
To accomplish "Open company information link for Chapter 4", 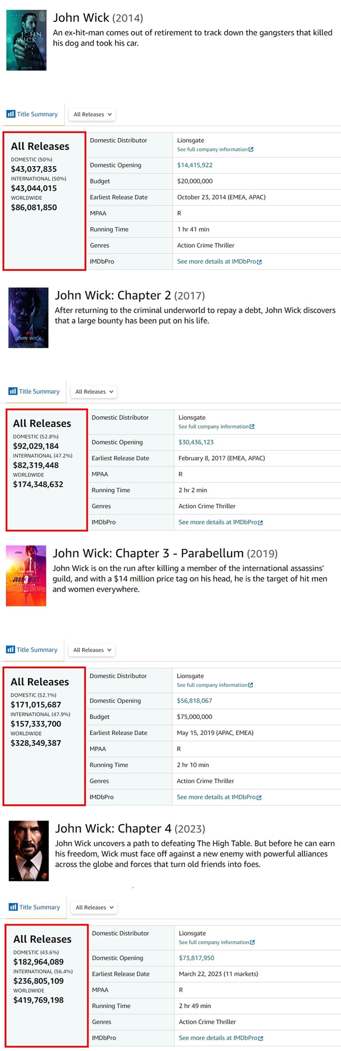I will click(217, 942).
